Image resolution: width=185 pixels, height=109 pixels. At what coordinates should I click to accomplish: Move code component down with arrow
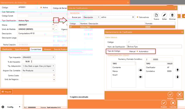(178, 77)
